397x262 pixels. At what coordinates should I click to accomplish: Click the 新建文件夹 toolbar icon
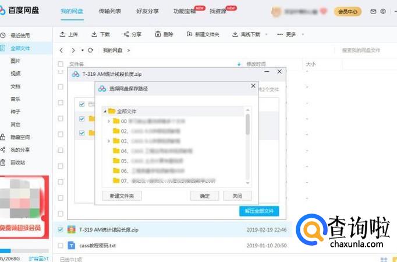click(x=189, y=34)
